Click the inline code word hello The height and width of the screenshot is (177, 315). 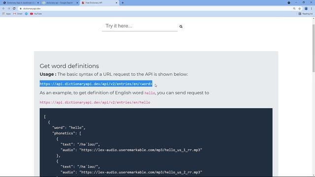(150, 93)
